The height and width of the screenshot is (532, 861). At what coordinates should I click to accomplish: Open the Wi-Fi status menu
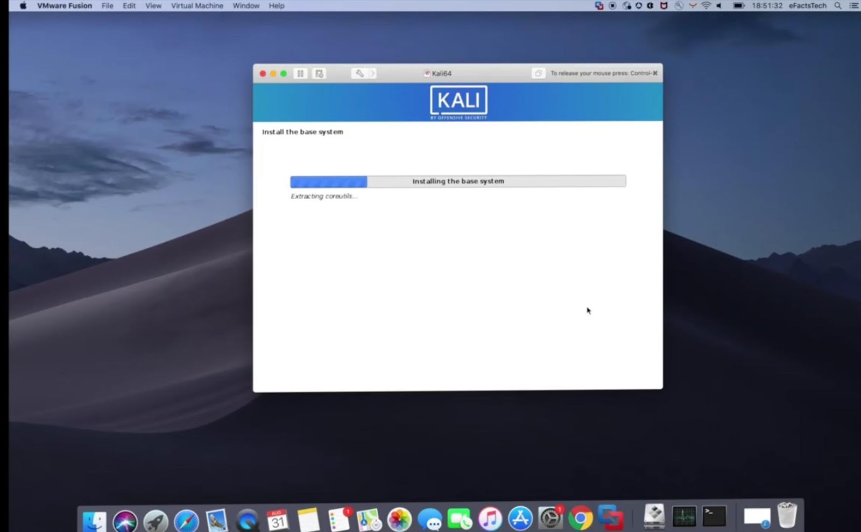[x=705, y=5]
